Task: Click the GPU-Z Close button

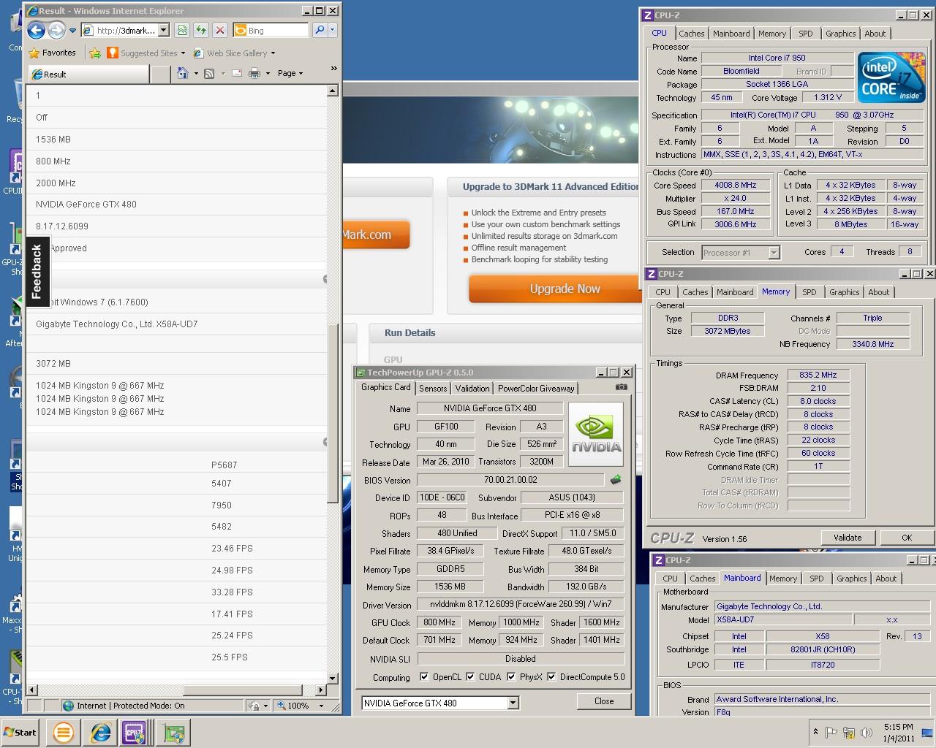Action: click(604, 701)
